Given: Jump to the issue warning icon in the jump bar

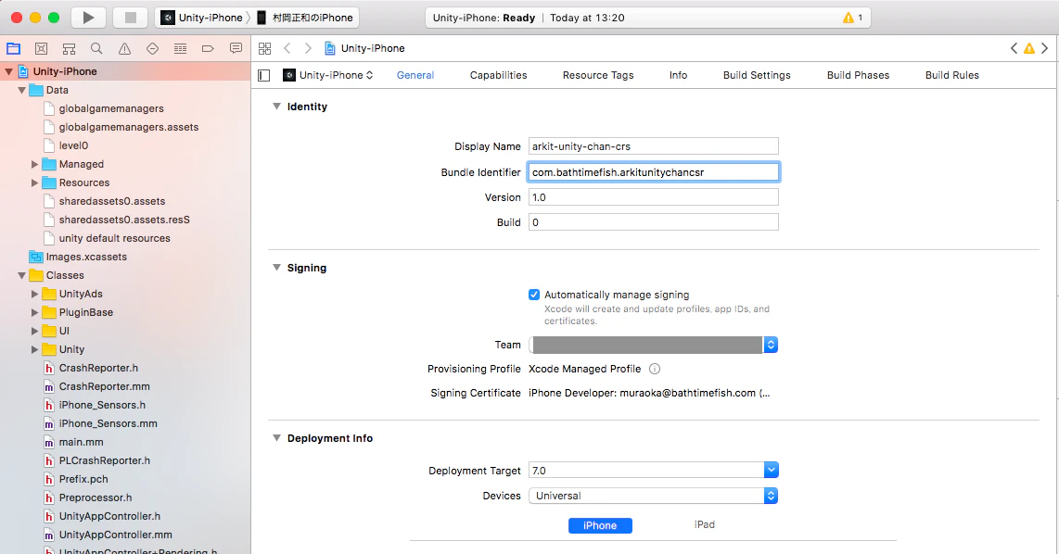Looking at the screenshot, I should point(1029,48).
